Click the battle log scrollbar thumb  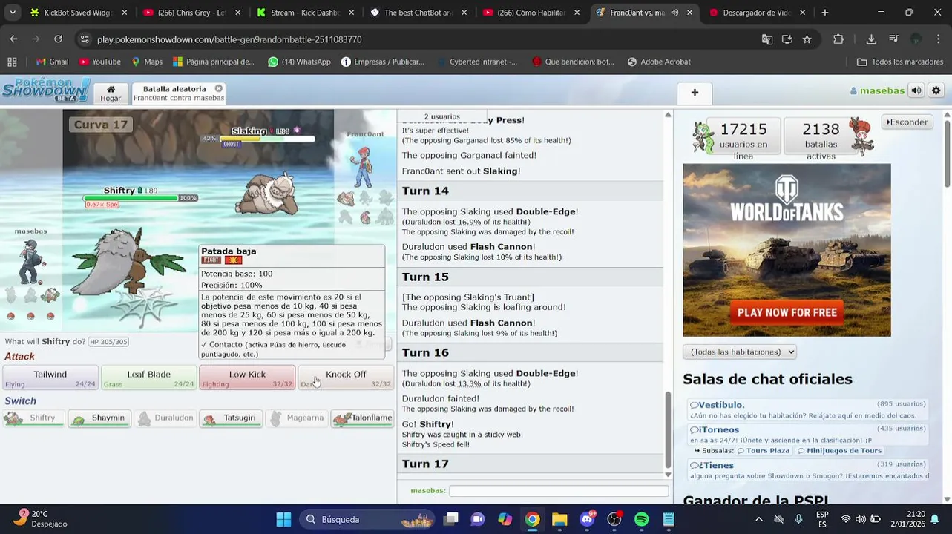[668, 429]
